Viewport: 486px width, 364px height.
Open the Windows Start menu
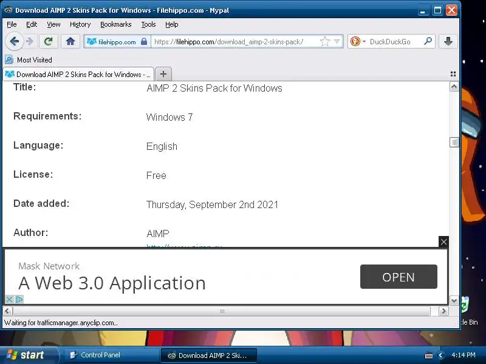click(29, 355)
